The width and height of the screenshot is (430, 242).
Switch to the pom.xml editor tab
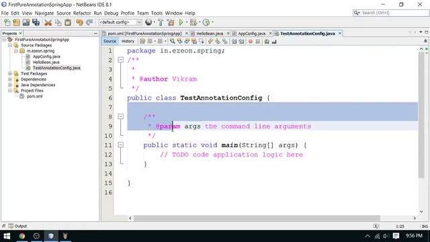tap(144, 34)
